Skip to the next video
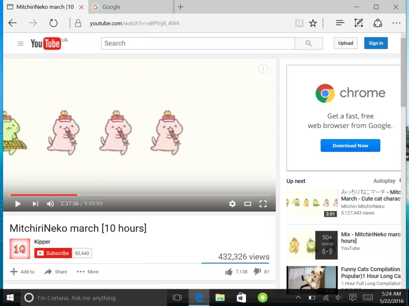This screenshot has width=409, height=306. (35, 203)
